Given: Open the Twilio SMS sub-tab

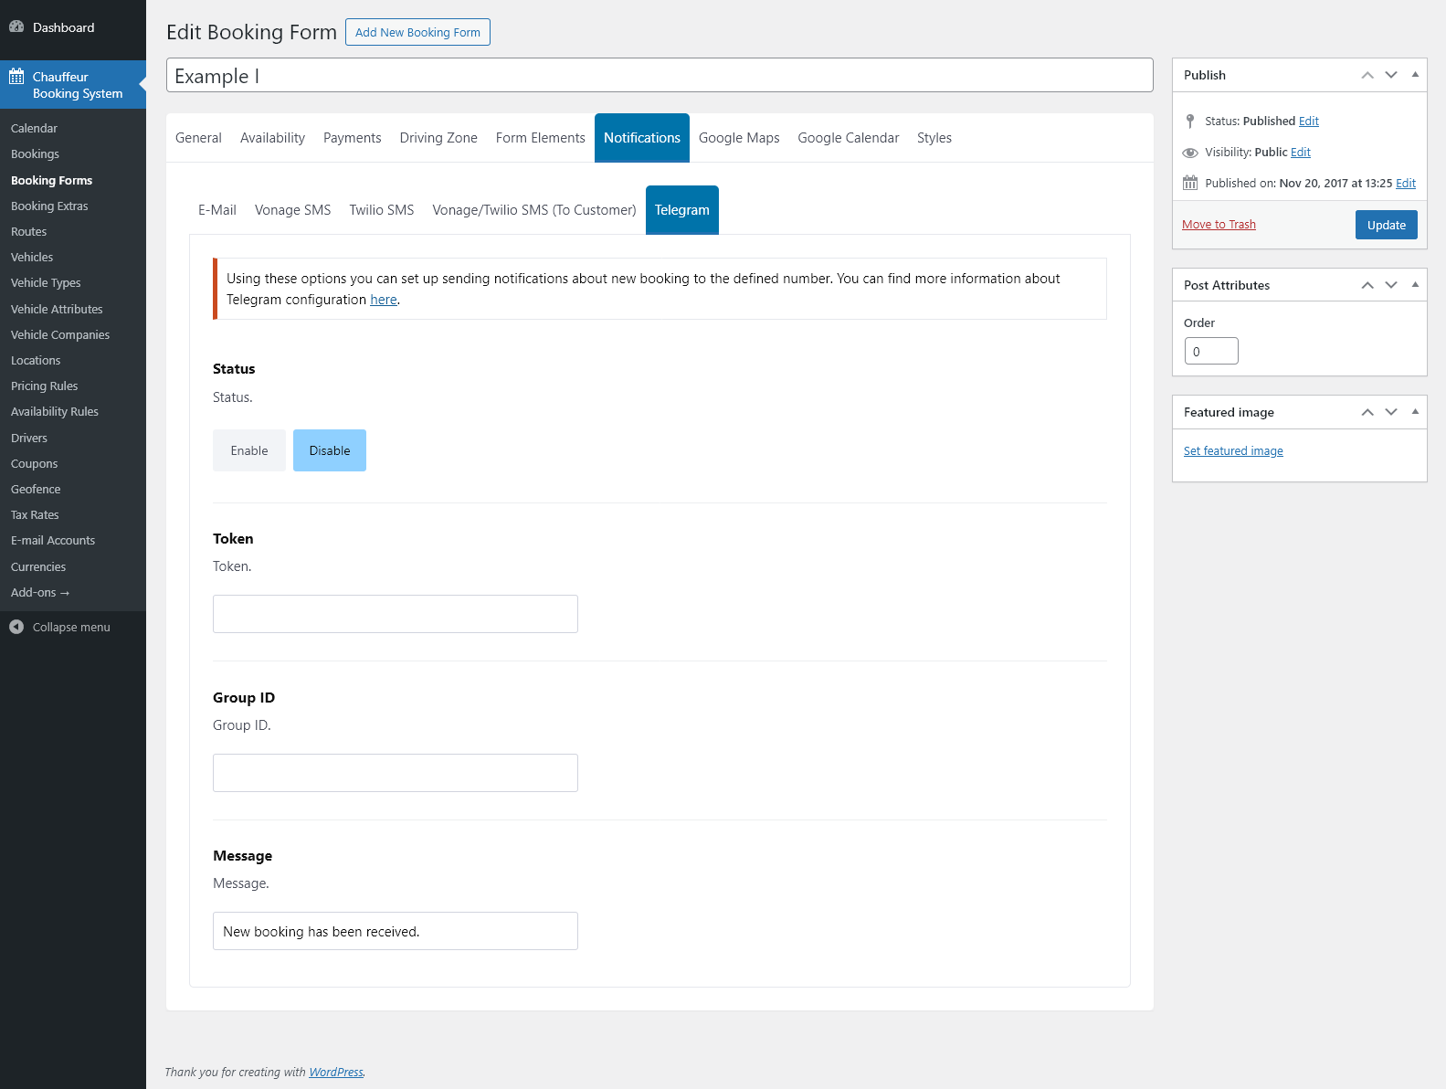Looking at the screenshot, I should pos(382,210).
